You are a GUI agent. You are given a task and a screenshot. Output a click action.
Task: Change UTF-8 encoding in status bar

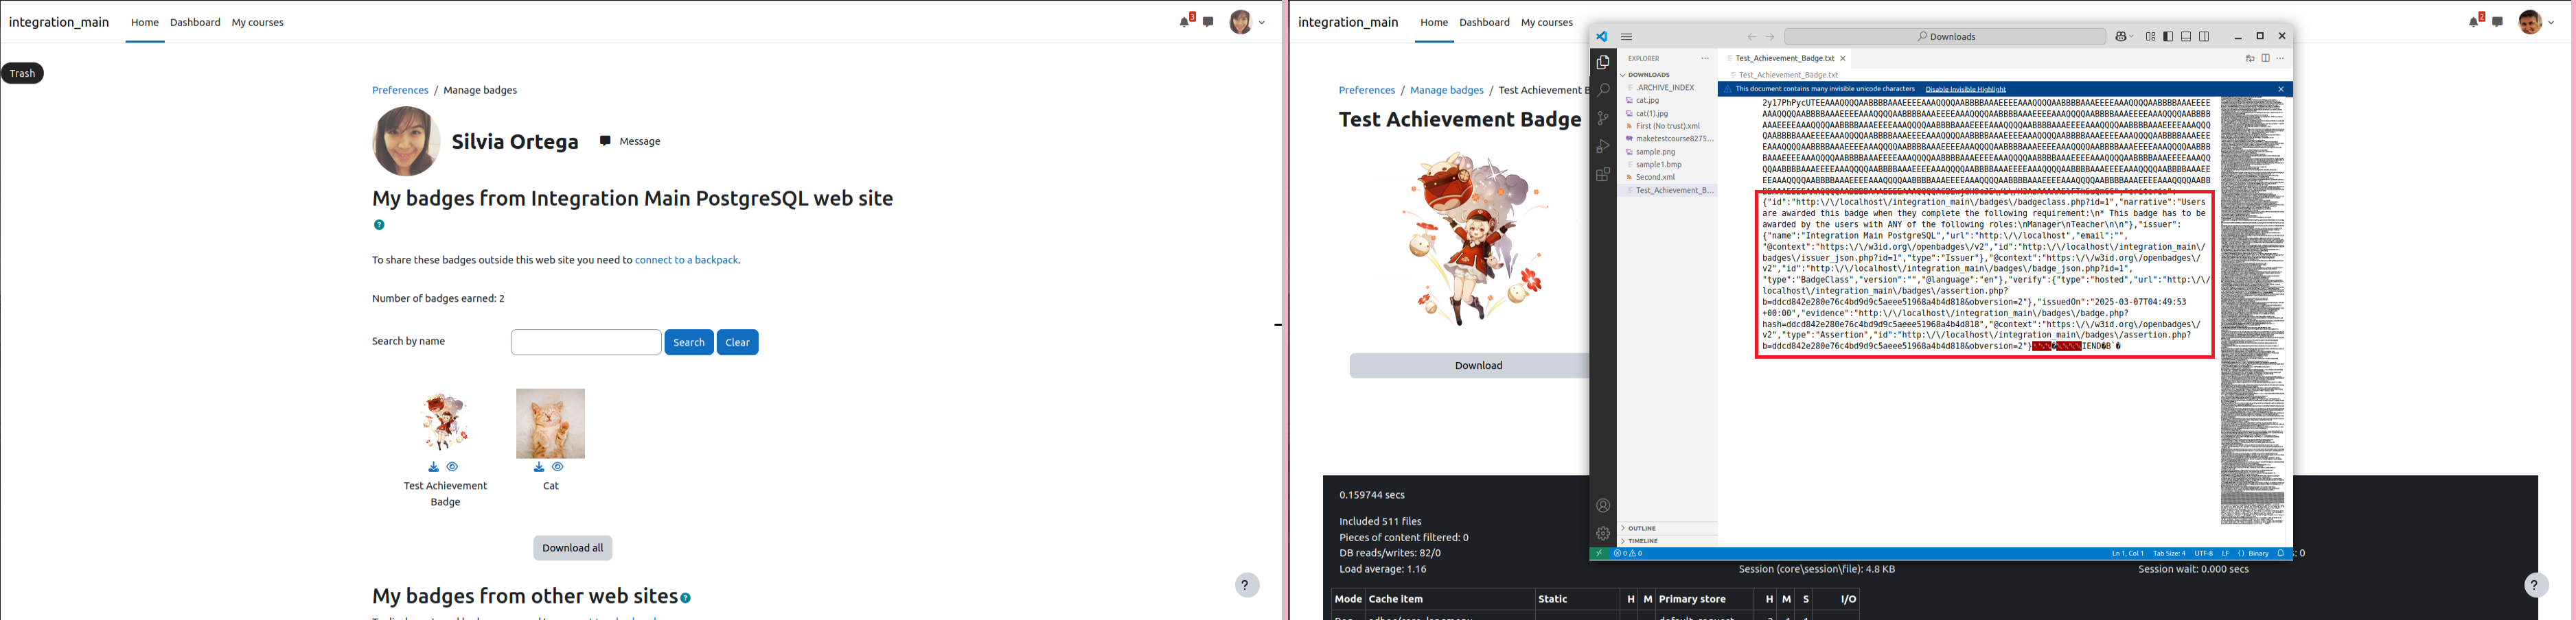tap(2203, 553)
